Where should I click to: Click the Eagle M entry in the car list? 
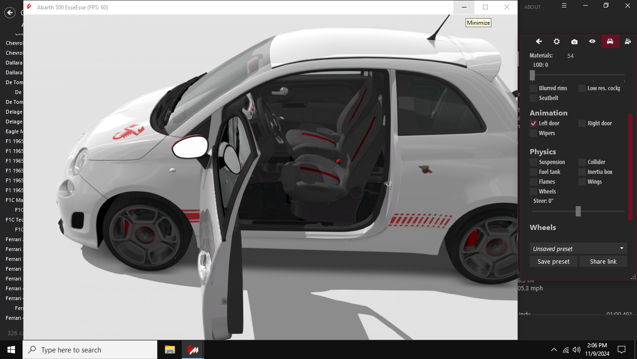(x=14, y=131)
